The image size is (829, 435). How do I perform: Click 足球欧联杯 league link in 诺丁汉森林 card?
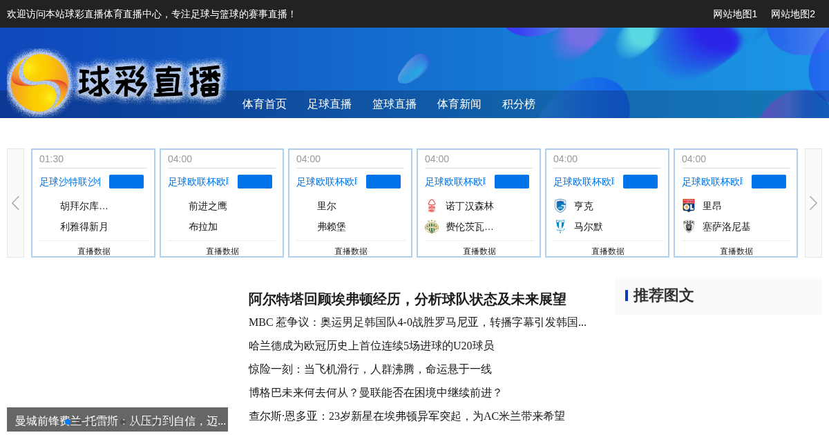pyautogui.click(x=455, y=182)
